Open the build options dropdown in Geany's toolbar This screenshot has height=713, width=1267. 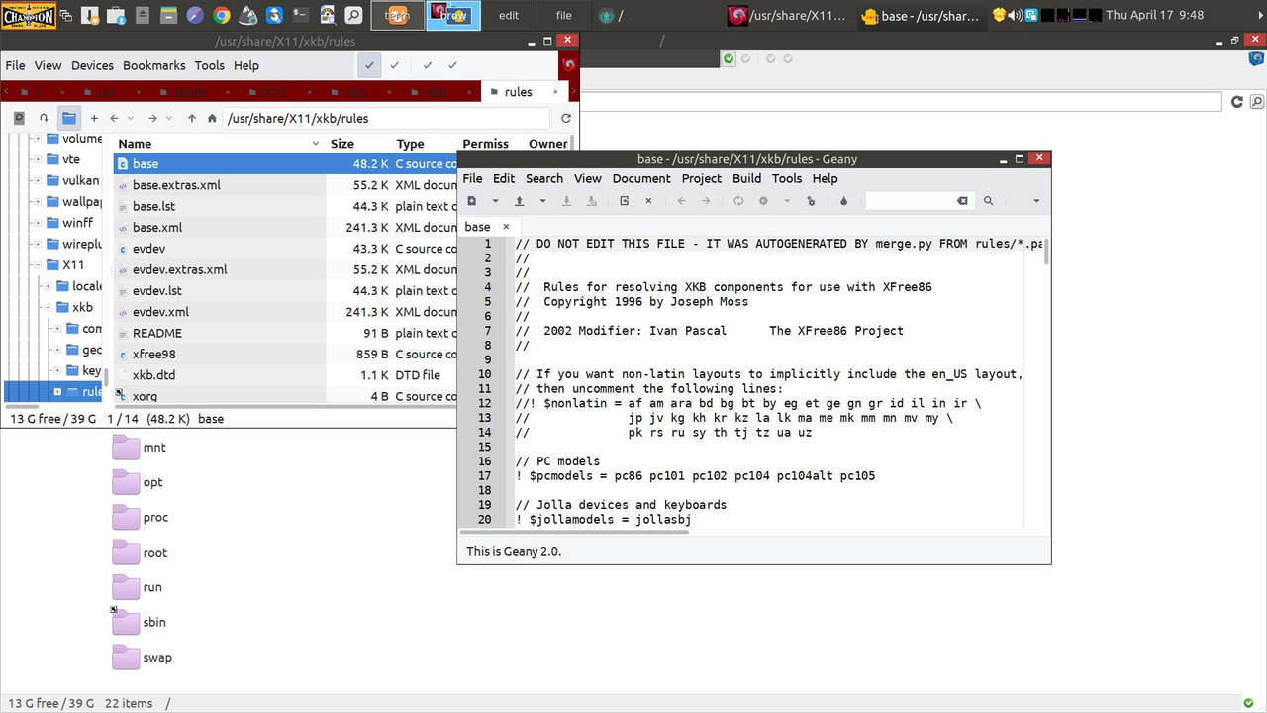coord(788,200)
